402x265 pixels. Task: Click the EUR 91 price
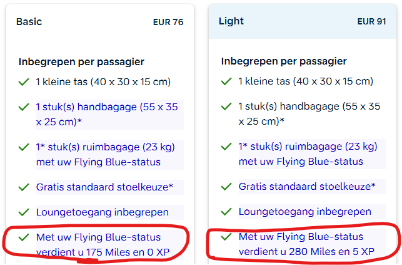pyautogui.click(x=371, y=21)
